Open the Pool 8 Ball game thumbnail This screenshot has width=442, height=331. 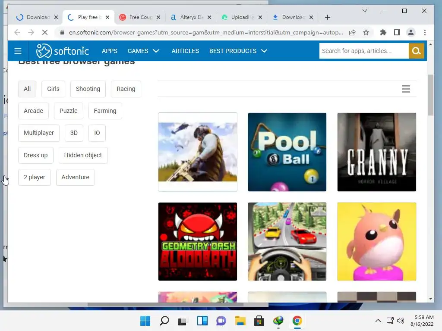[x=287, y=152]
